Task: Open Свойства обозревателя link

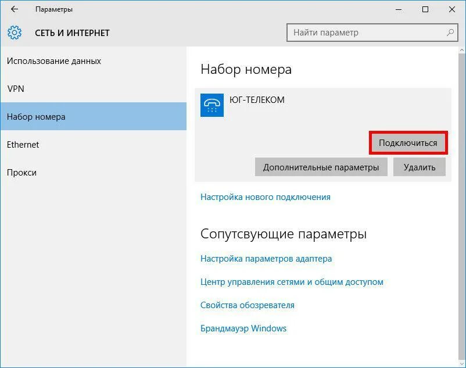Action: 248,305
